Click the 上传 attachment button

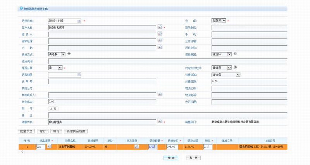click(x=53, y=109)
